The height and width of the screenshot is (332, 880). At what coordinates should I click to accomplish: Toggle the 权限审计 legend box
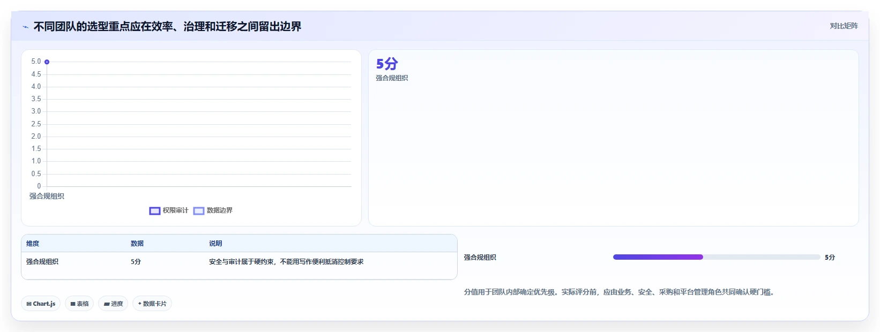pos(155,211)
